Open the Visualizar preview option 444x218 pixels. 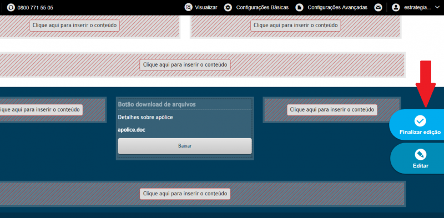click(x=206, y=7)
